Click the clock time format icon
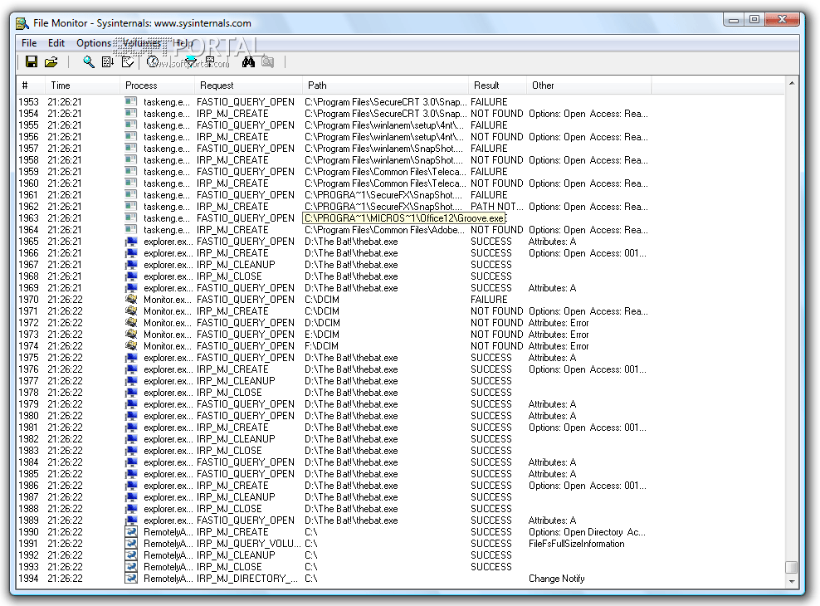This screenshot has height=606, width=820. coord(153,62)
